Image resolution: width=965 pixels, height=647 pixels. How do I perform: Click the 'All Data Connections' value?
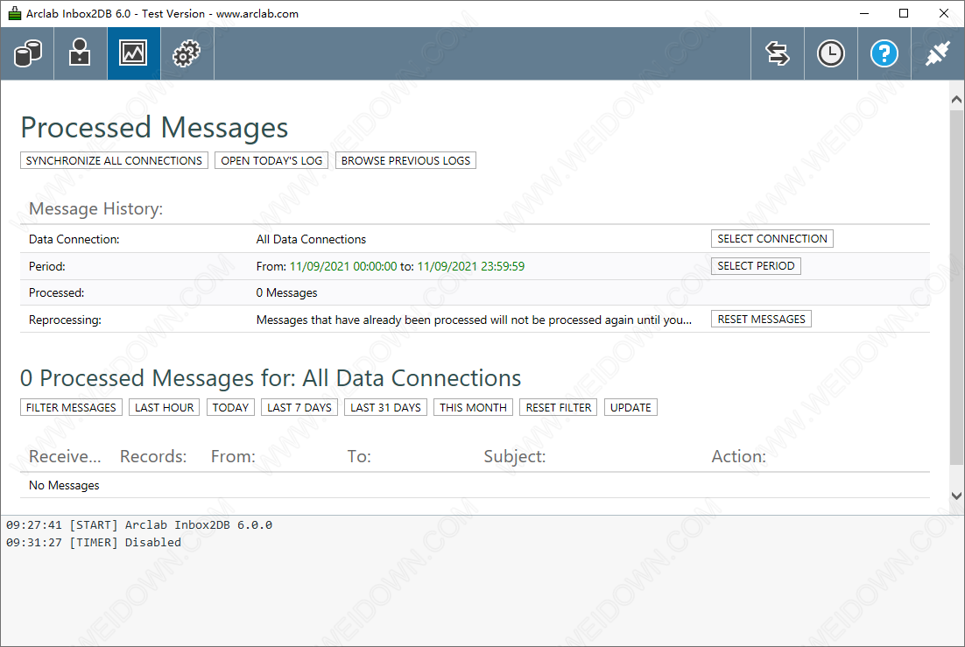coord(311,240)
